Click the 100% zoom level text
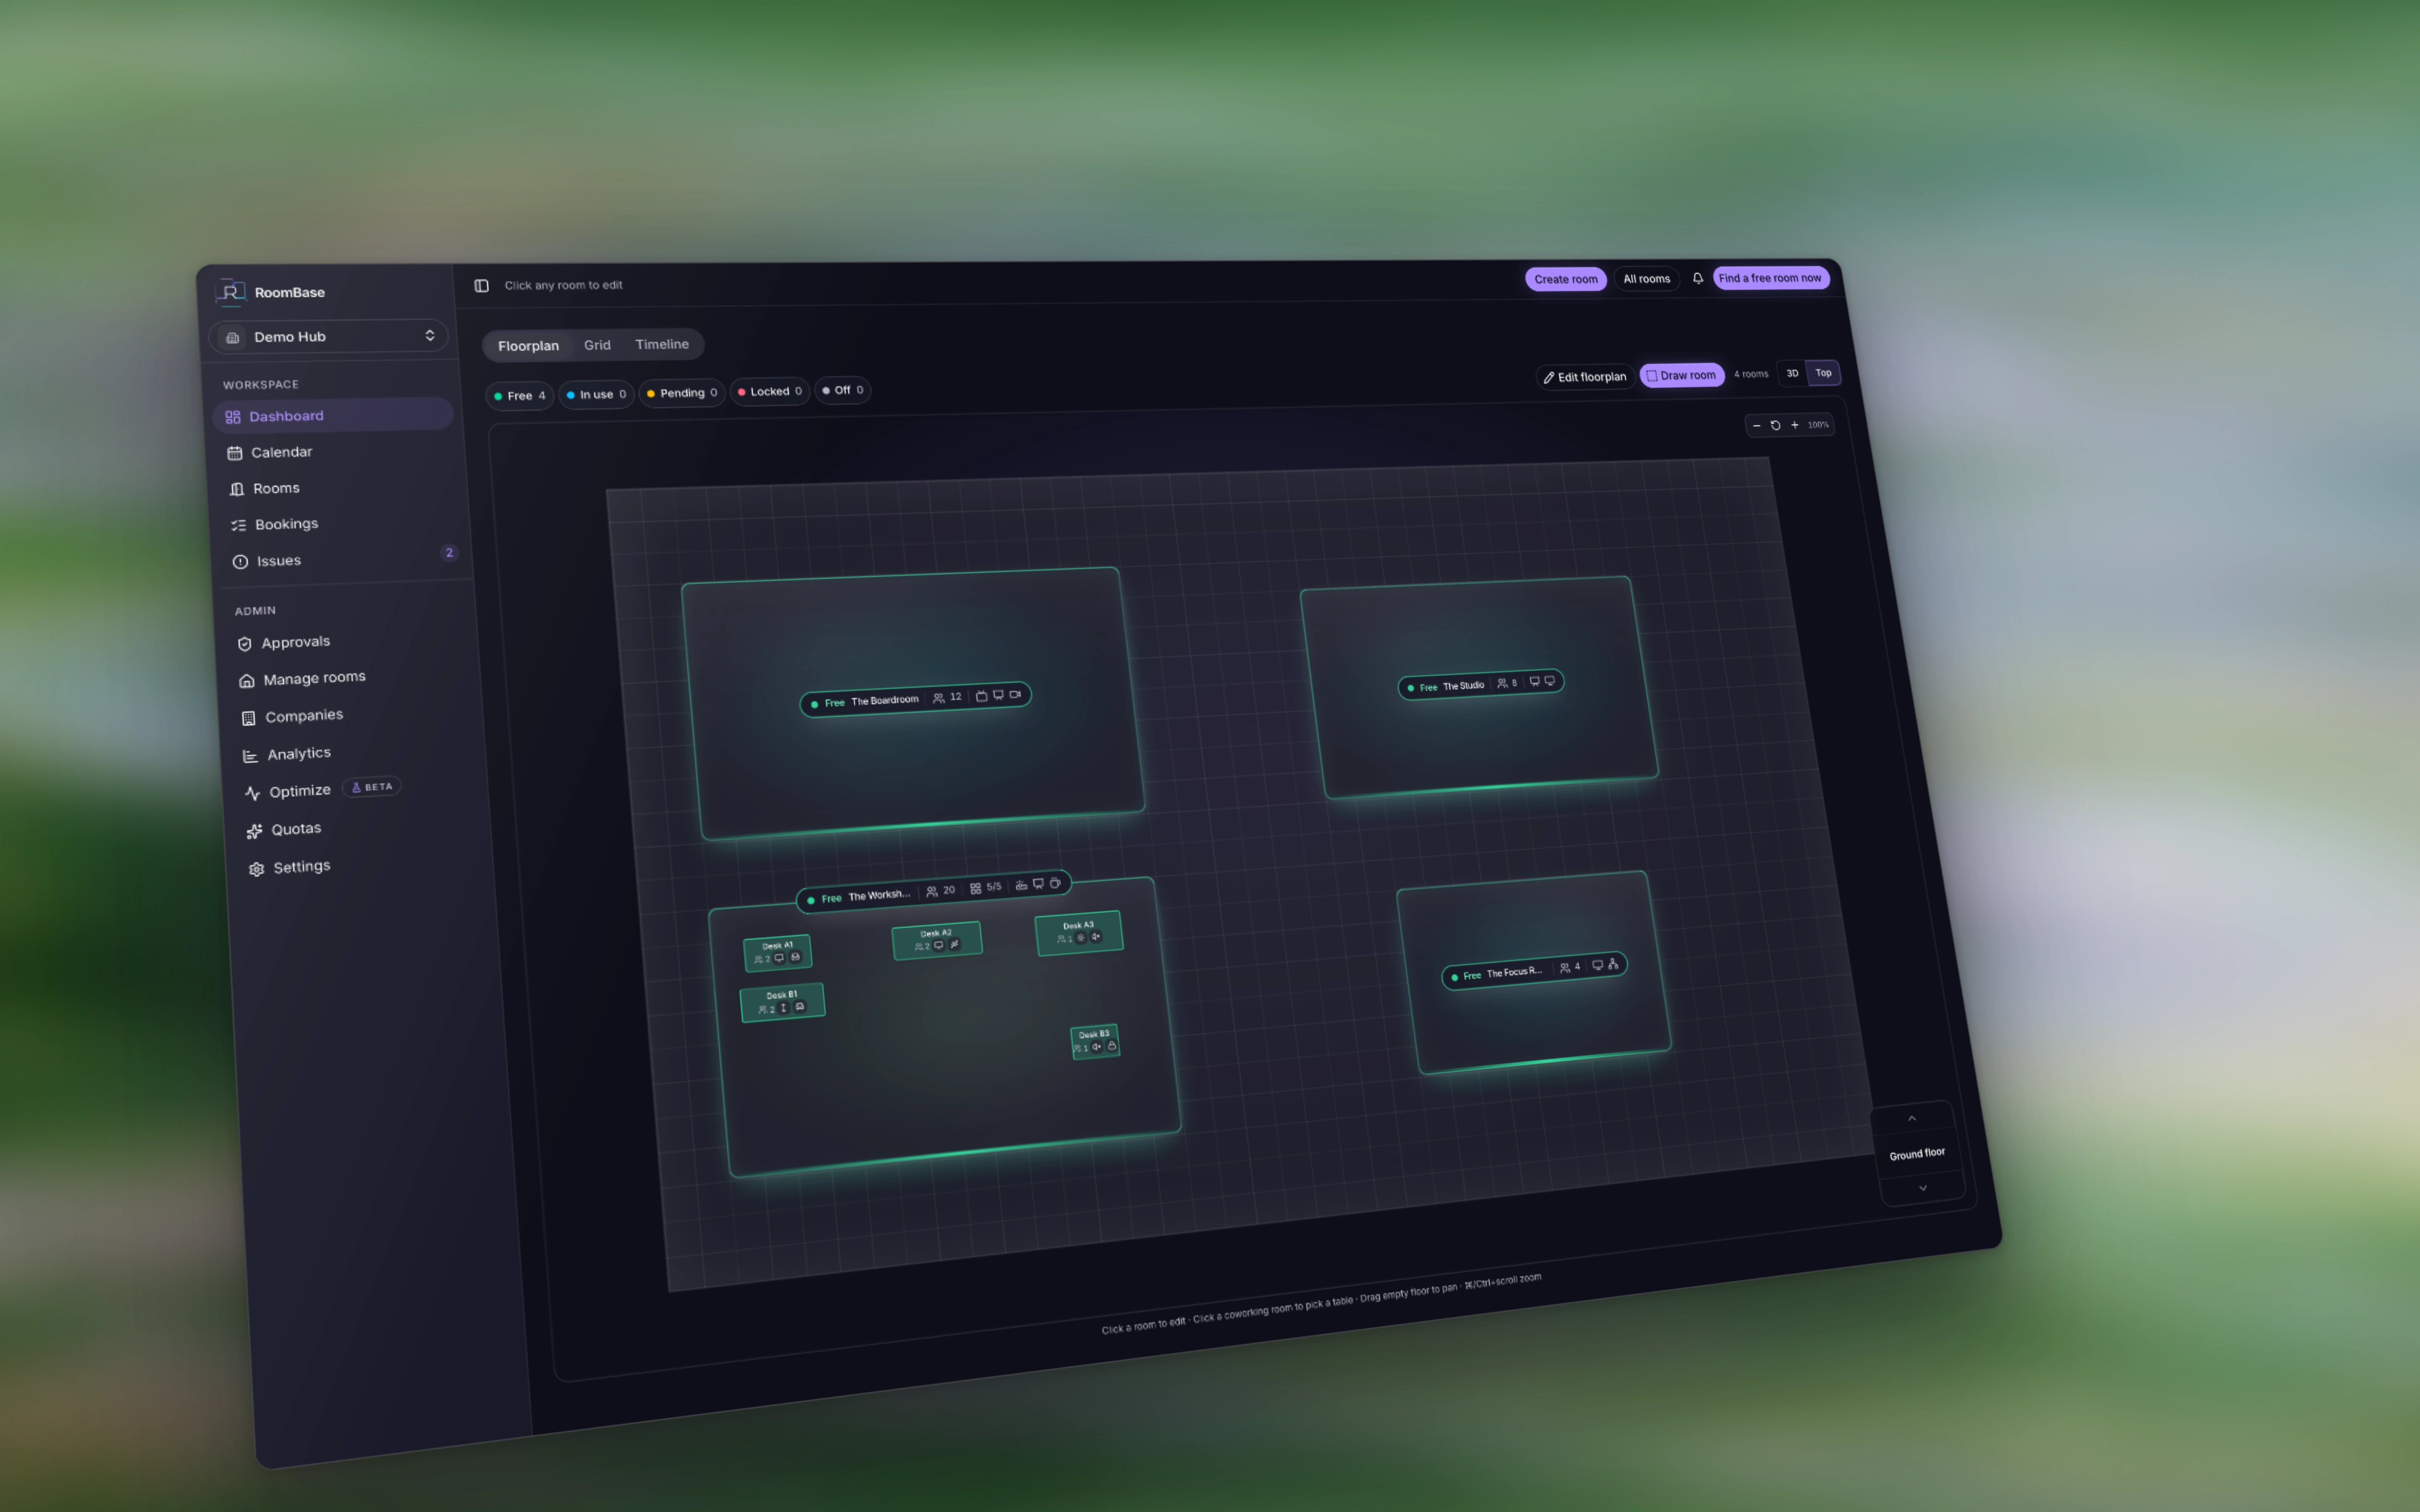The width and height of the screenshot is (2420, 1512). pos(1818,425)
